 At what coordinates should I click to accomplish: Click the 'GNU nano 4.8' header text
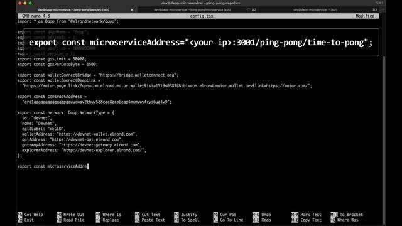pos(36,16)
